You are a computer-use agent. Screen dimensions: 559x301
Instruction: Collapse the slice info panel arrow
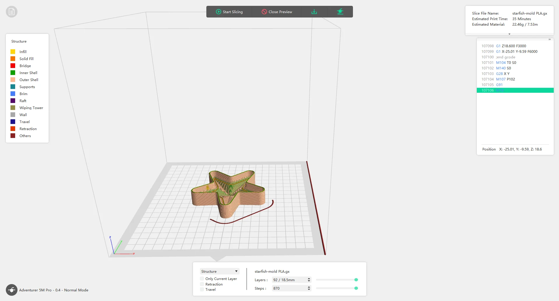[x=509, y=34]
